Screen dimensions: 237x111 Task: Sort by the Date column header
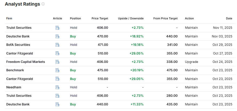(x=229, y=18)
